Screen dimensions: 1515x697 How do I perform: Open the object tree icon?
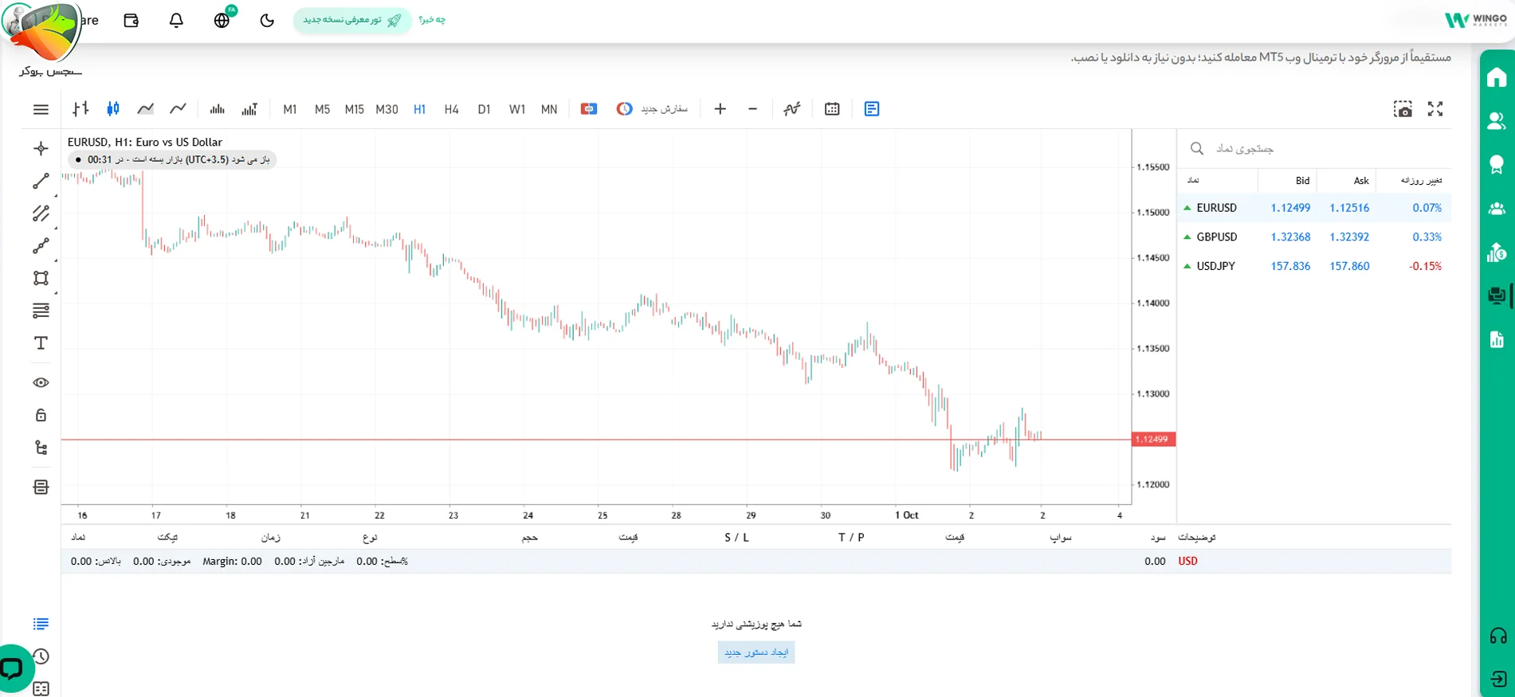click(x=41, y=448)
